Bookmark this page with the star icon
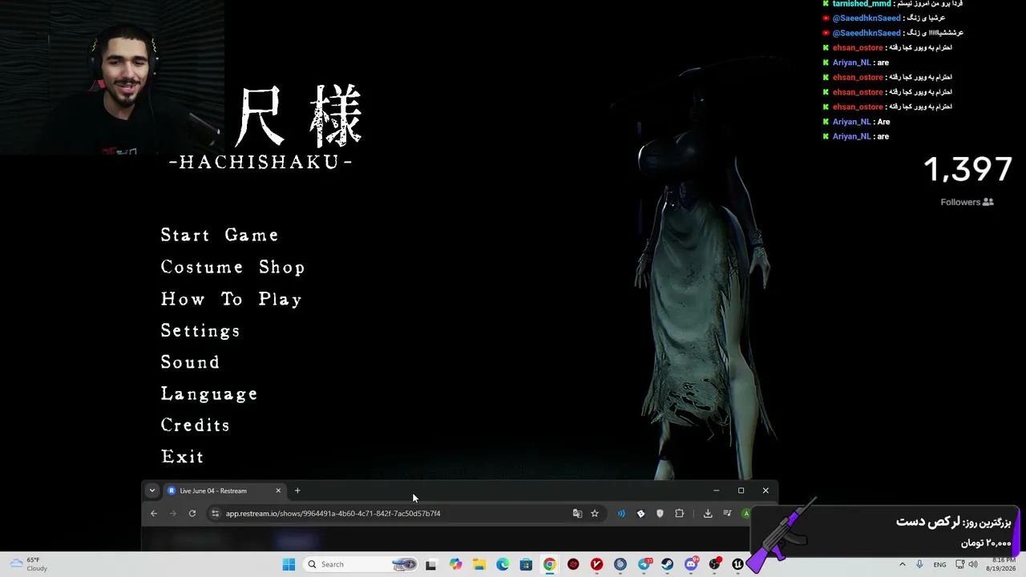The width and height of the screenshot is (1026, 577). point(595,514)
